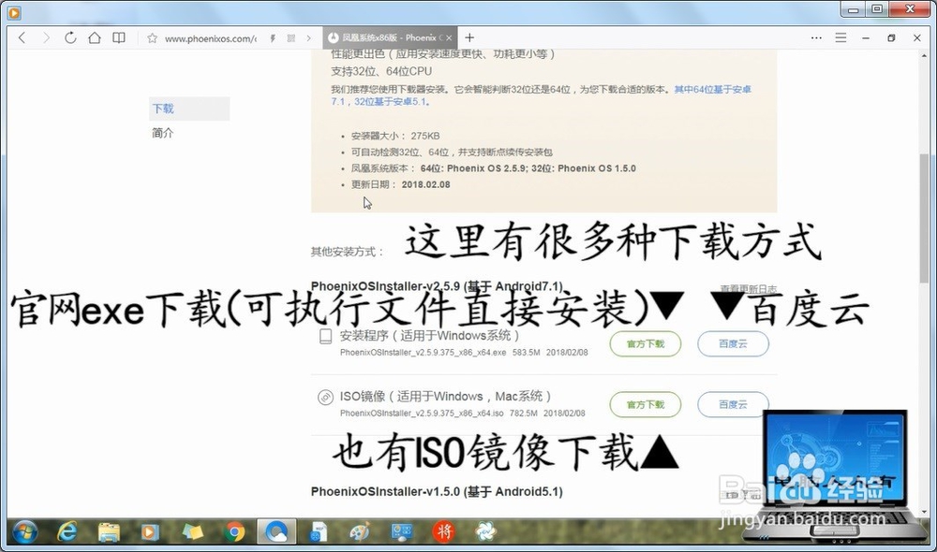Viewport: 937px width, 552px height.
Task: Click the scrollbar down arrow
Action: coord(925,511)
